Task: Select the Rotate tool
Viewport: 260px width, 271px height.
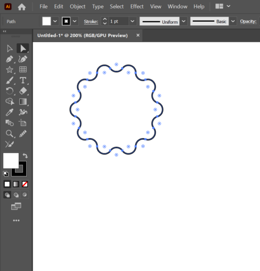Action: [10, 91]
